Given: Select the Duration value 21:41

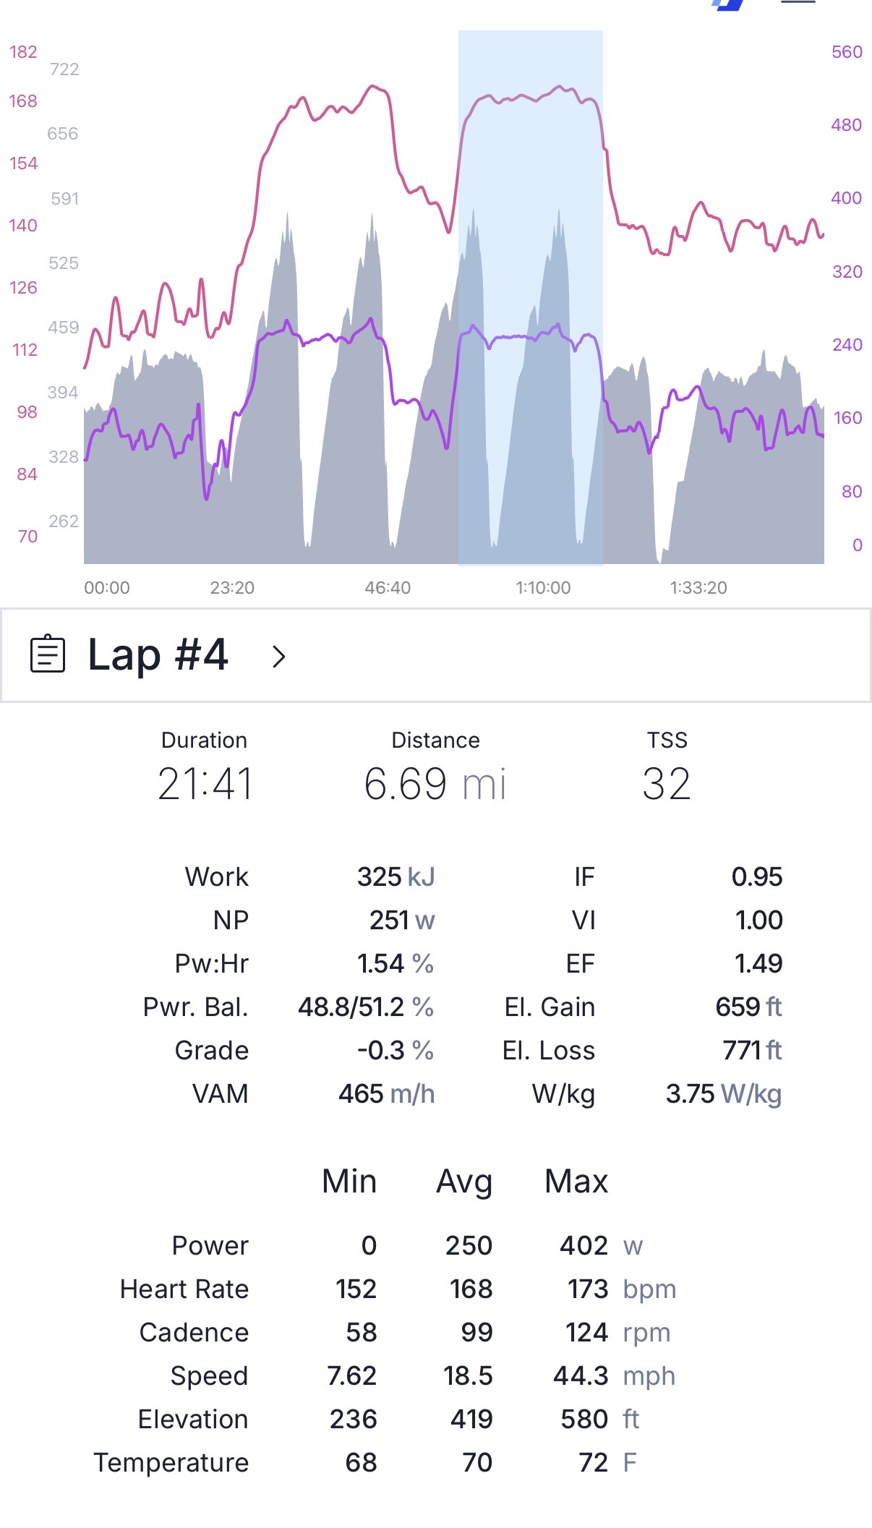Looking at the screenshot, I should click(205, 784).
